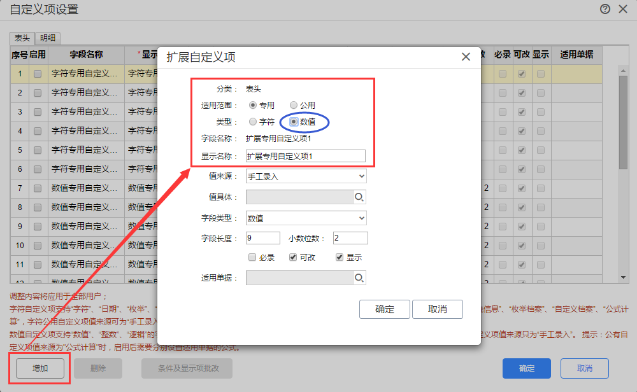Click the help question mark icon
The image size is (637, 392).
(x=605, y=9)
